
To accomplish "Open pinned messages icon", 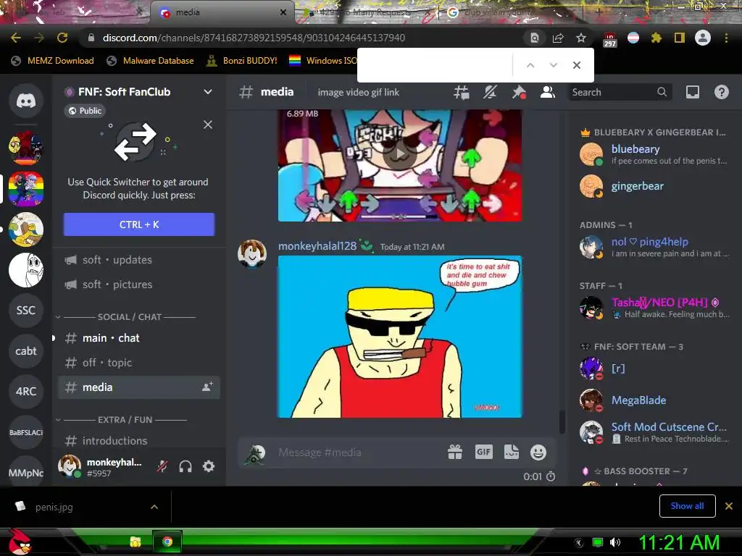I will coord(519,92).
